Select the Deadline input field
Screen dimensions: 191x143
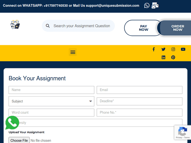click(x=140, y=101)
